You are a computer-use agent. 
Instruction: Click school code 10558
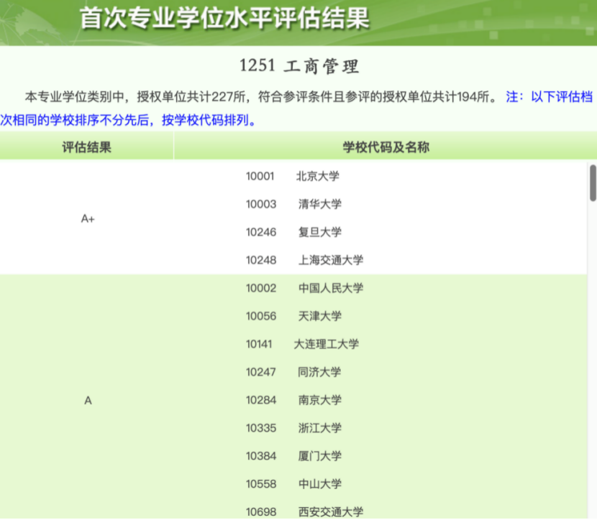click(261, 484)
